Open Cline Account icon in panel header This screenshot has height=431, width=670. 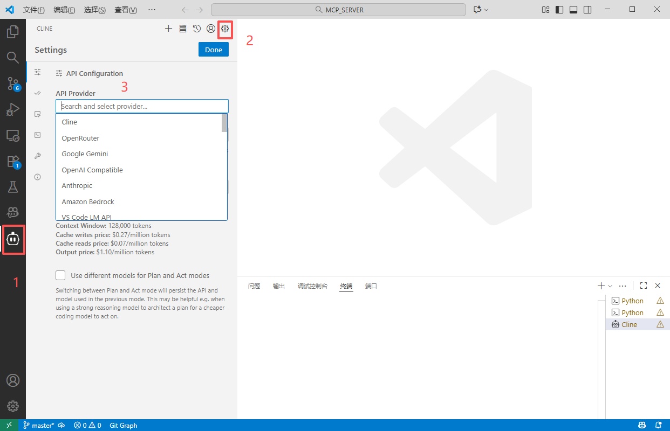point(211,29)
